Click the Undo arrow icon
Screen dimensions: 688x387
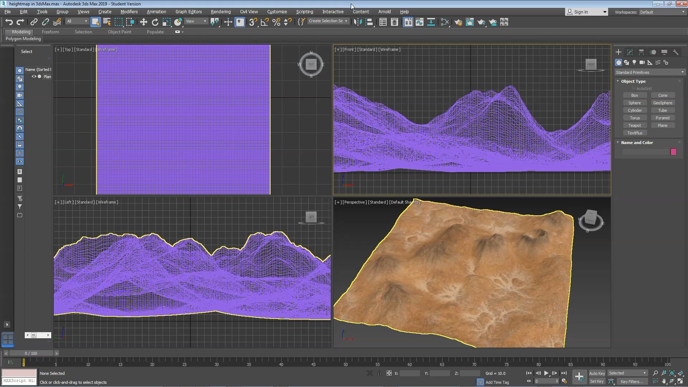click(x=9, y=22)
